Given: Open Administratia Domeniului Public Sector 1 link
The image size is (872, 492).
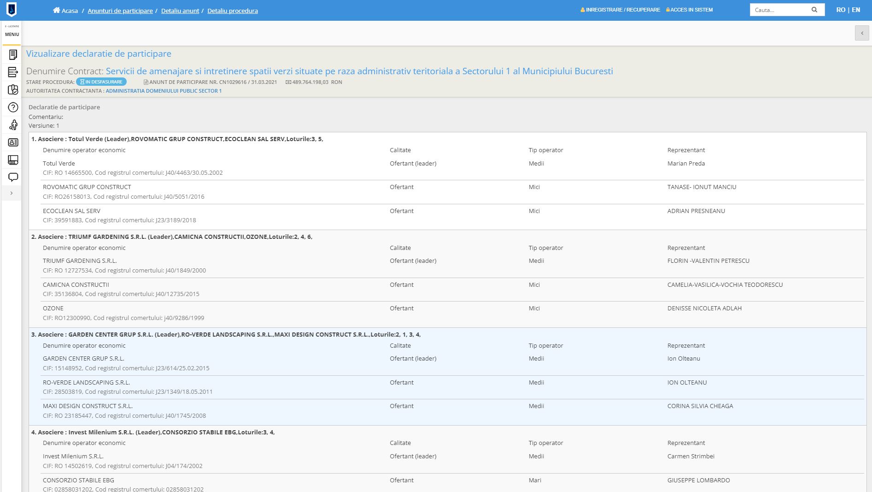Looking at the screenshot, I should (x=164, y=91).
